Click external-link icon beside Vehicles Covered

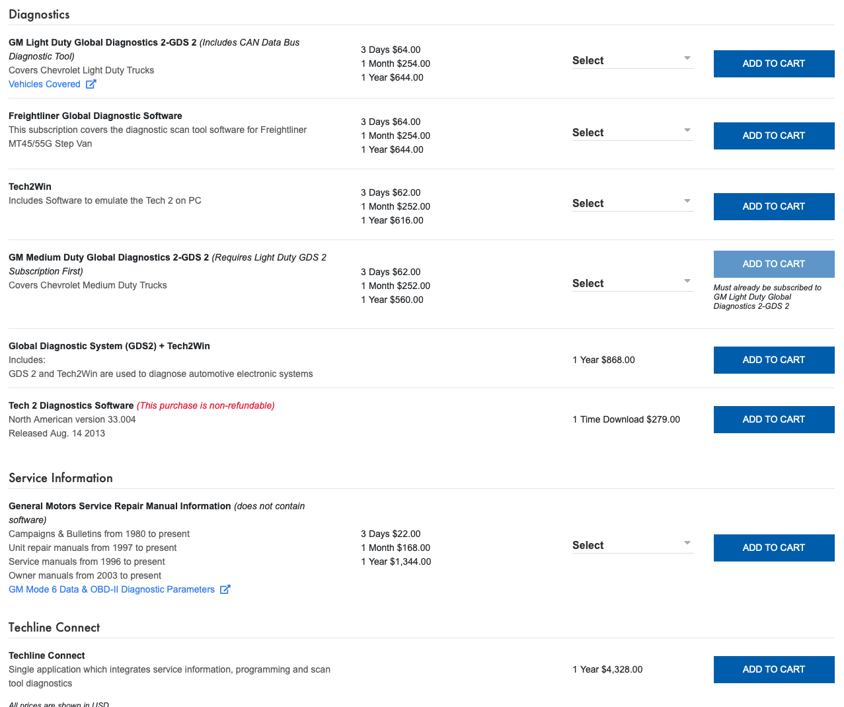click(x=91, y=84)
